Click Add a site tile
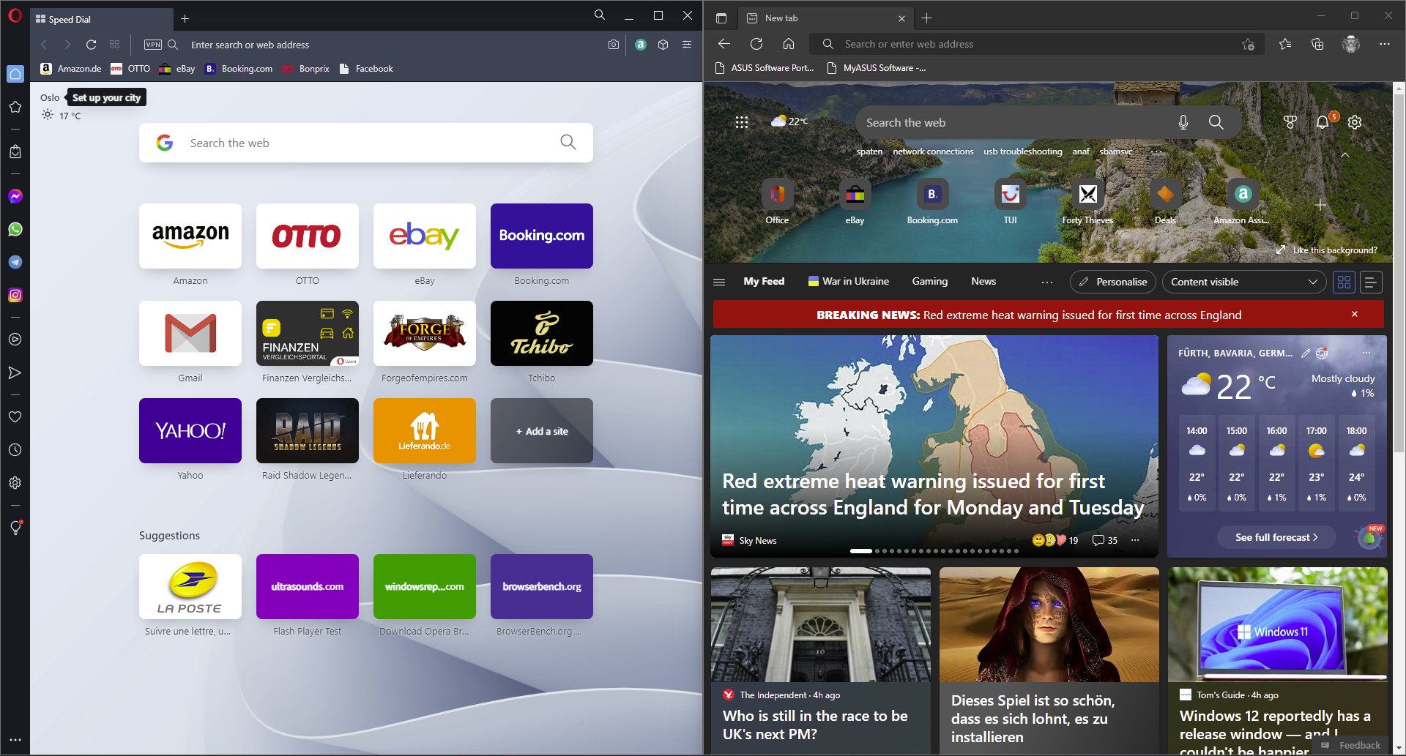1406x756 pixels. 542,430
